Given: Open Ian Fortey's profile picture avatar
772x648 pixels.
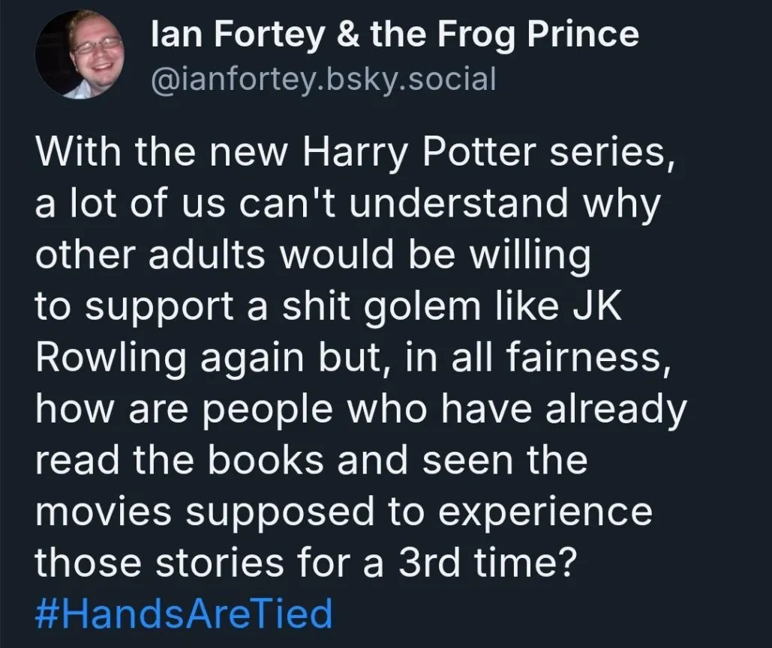Looking at the screenshot, I should pos(80,55).
